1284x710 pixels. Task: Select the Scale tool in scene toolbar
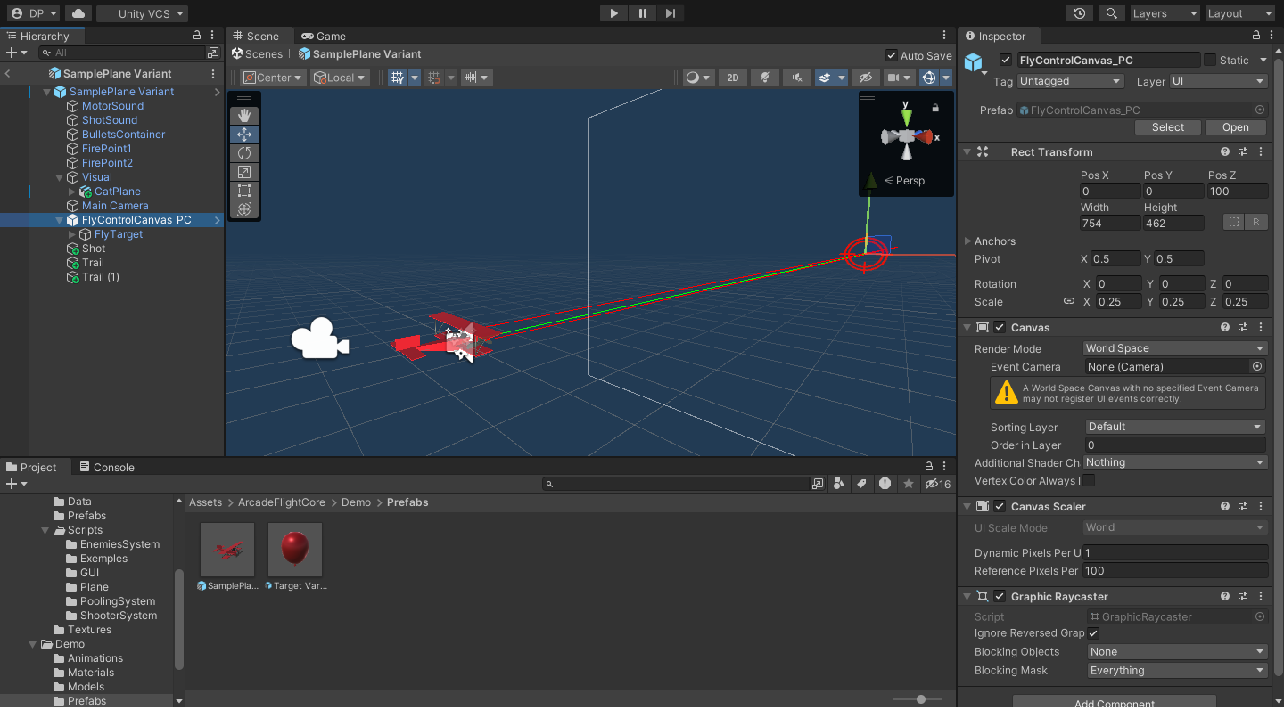pos(244,172)
